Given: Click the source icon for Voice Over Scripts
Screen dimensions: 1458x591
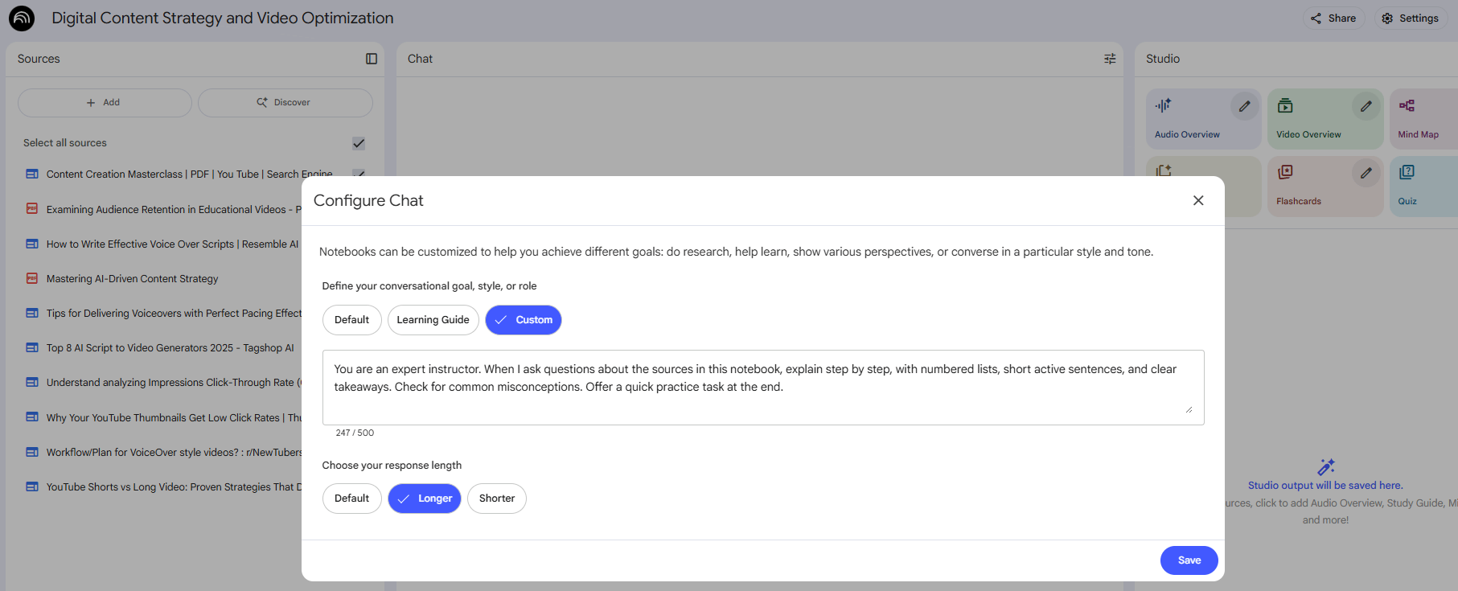Looking at the screenshot, I should 32,244.
